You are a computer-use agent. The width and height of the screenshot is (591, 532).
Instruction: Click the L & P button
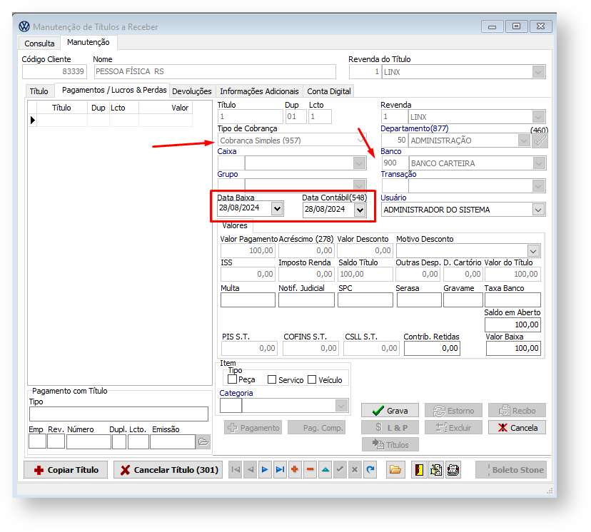click(390, 427)
